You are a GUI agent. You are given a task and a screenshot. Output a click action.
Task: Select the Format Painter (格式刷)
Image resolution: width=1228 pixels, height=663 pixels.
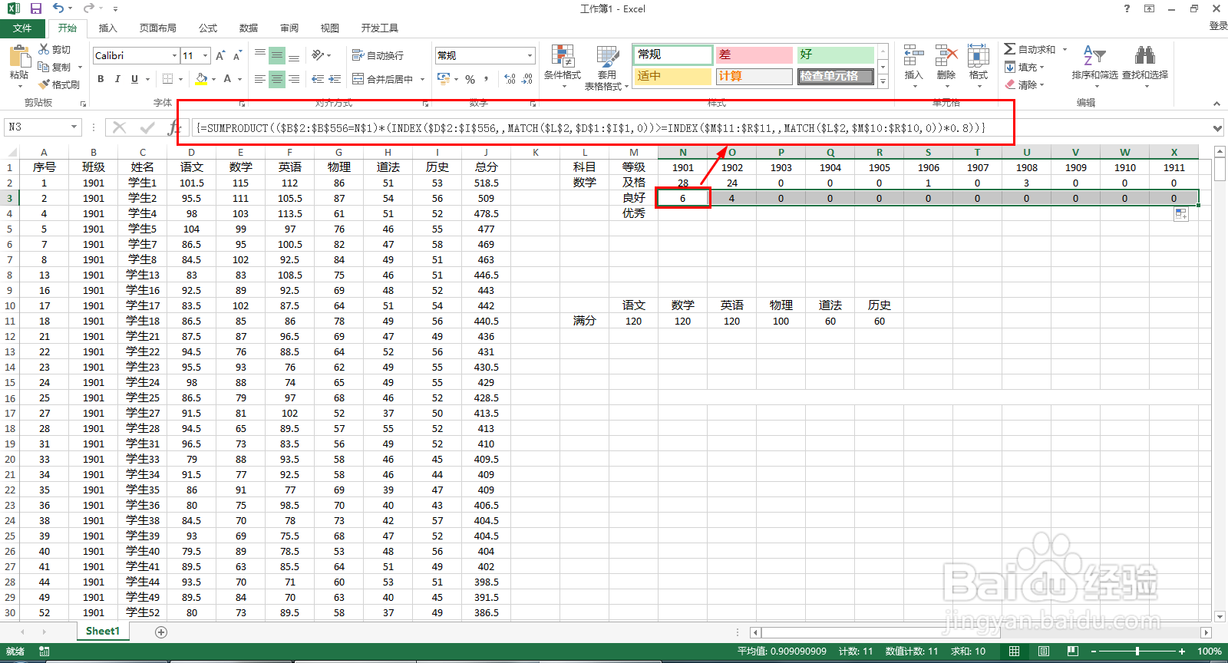point(59,84)
